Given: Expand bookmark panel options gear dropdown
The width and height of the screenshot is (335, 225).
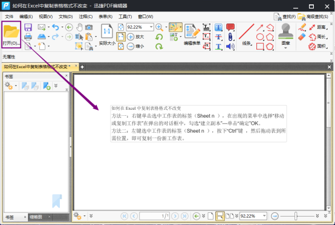Looking at the screenshot, I should pyautogui.click(x=11, y=86).
